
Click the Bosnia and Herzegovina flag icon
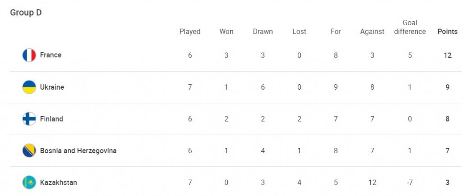(29, 150)
